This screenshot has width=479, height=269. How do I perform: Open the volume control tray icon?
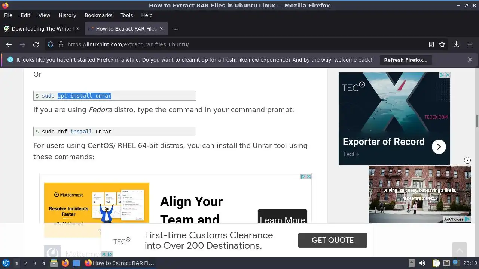(422, 263)
